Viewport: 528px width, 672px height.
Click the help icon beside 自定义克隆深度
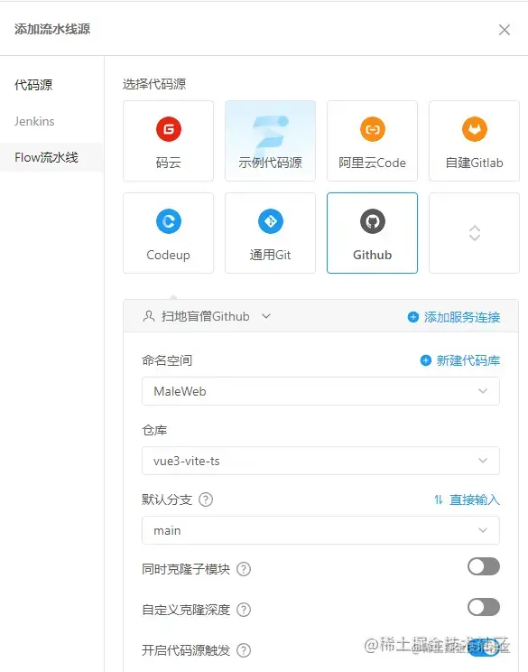click(x=244, y=610)
